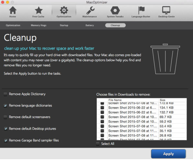Enable Remove default screensavers checkbox

6,117
